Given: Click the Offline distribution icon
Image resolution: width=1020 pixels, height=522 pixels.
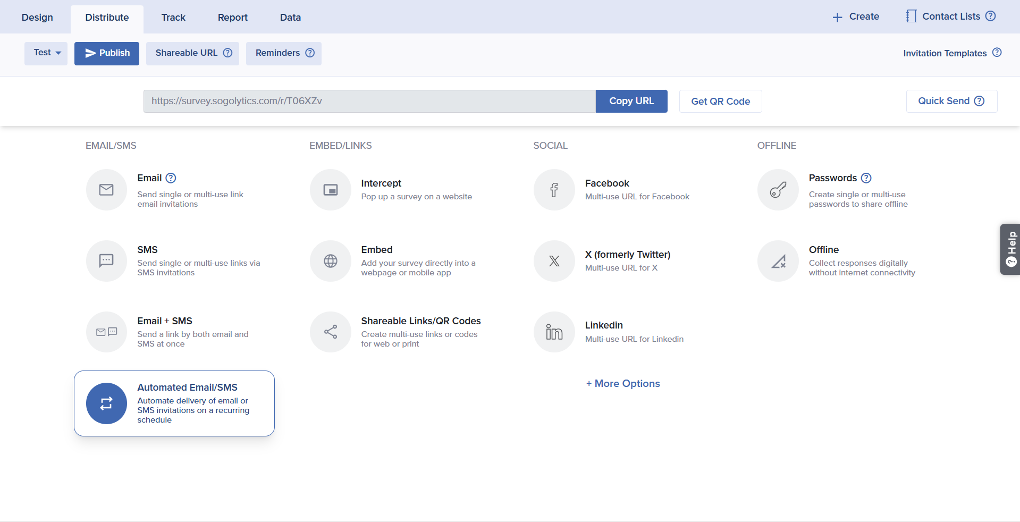Looking at the screenshot, I should [x=778, y=261].
